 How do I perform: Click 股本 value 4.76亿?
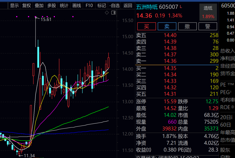click(x=211, y=136)
